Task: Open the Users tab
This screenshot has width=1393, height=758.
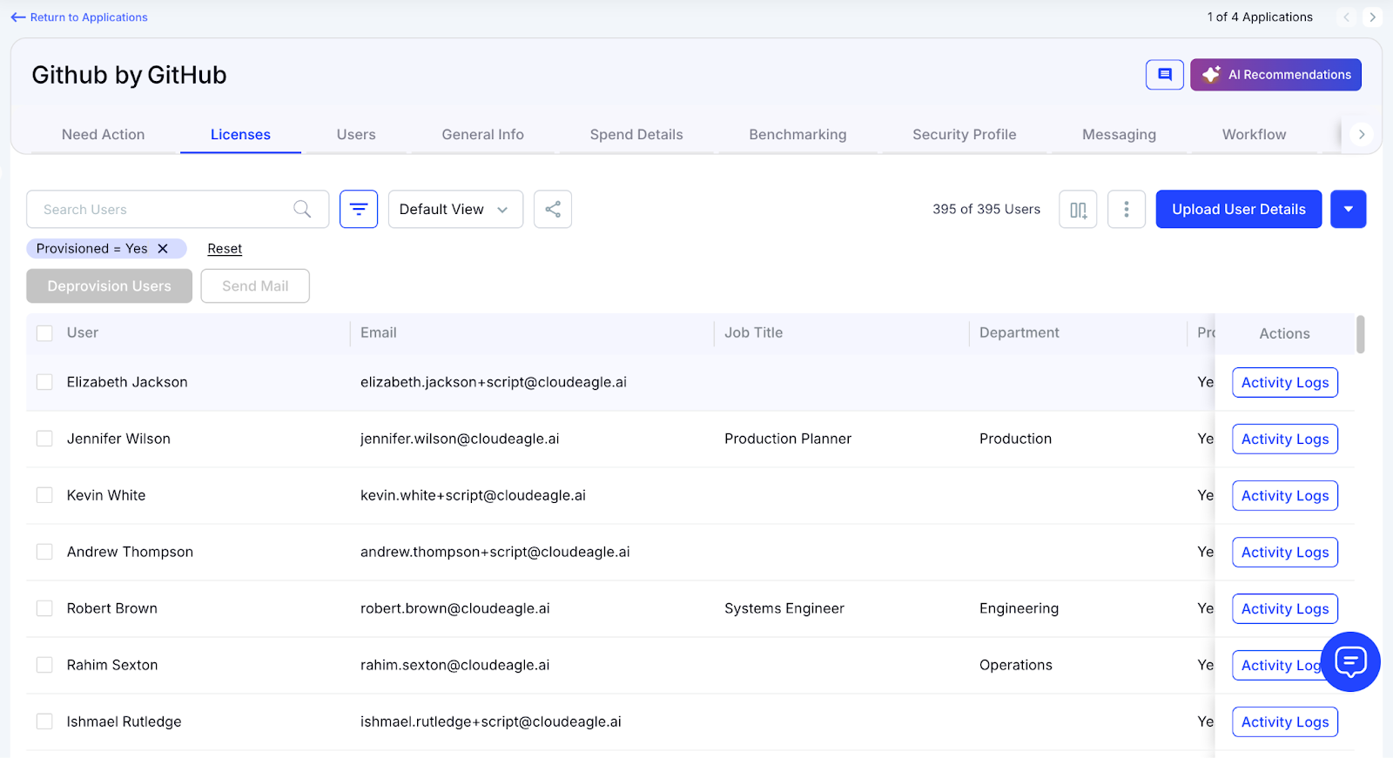Action: pyautogui.click(x=356, y=135)
